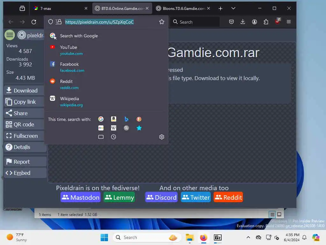The height and width of the screenshot is (245, 326).
Task: Open File Explorer from taskbar
Action: (x=190, y=237)
